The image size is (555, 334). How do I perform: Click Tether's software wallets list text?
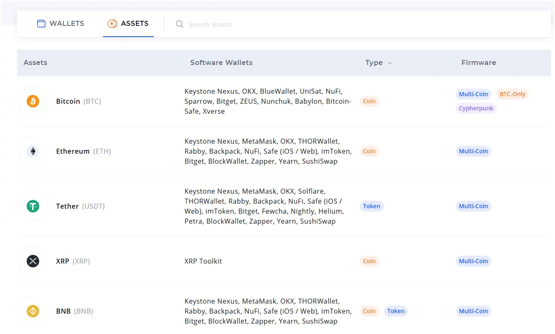point(264,206)
